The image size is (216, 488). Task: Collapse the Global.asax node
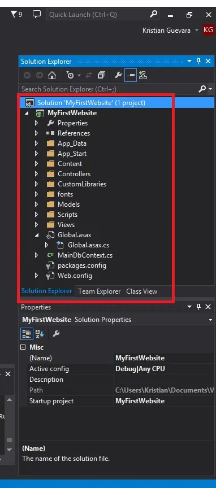(x=36, y=235)
